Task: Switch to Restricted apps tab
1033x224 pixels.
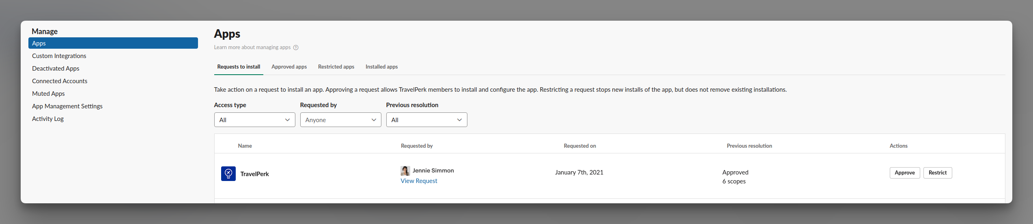Action: pyautogui.click(x=336, y=67)
